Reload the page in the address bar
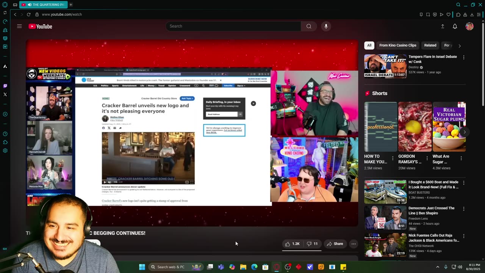 click(28, 14)
